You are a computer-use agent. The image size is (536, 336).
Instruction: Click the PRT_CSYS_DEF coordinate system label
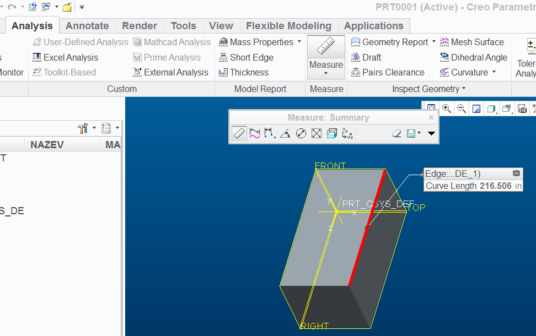pyautogui.click(x=378, y=204)
